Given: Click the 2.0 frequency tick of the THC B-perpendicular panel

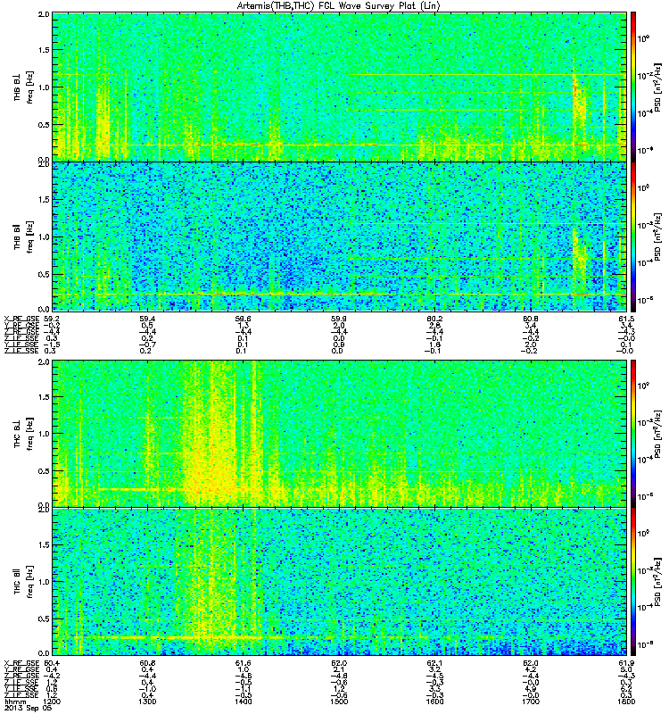Looking at the screenshot, I should point(45,362).
